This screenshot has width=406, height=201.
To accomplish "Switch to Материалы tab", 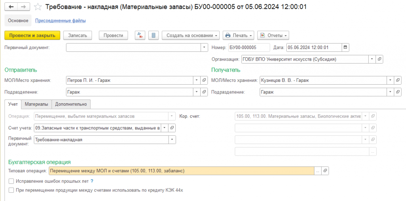I will tap(36, 104).
